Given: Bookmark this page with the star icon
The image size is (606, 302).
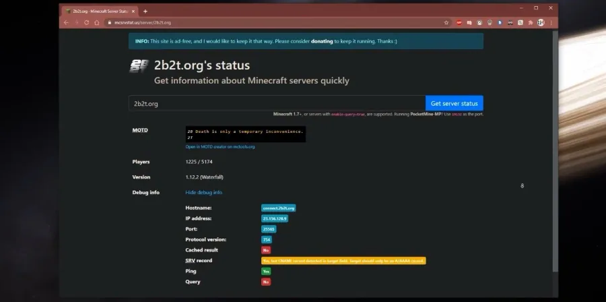Looking at the screenshot, I should click(x=446, y=22).
